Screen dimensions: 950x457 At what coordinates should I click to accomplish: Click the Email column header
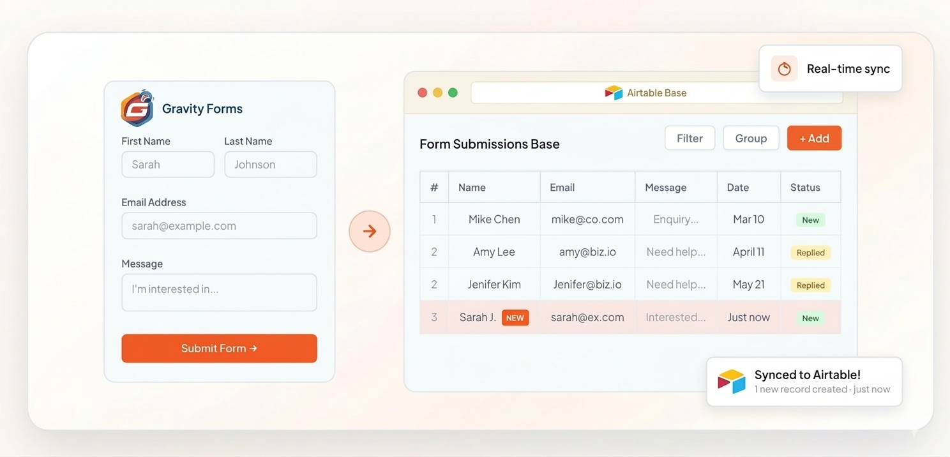[x=587, y=187]
